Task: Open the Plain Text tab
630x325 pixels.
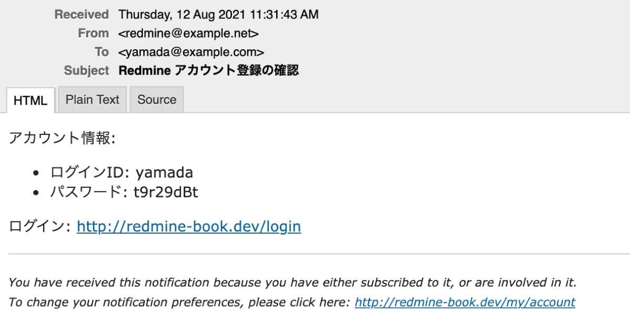Action: point(92,100)
